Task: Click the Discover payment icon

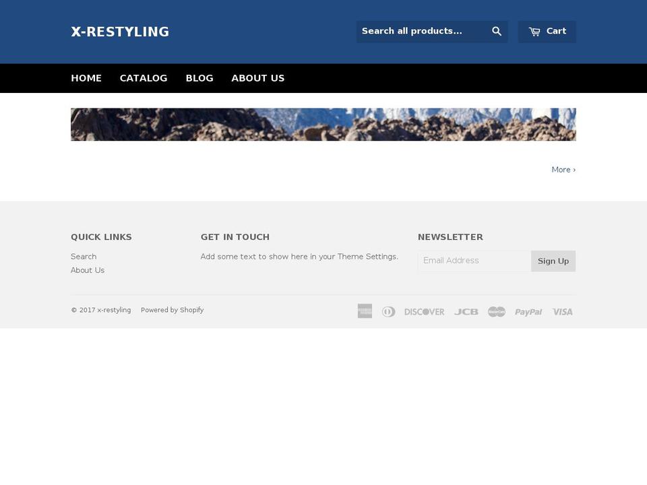Action: click(424, 312)
